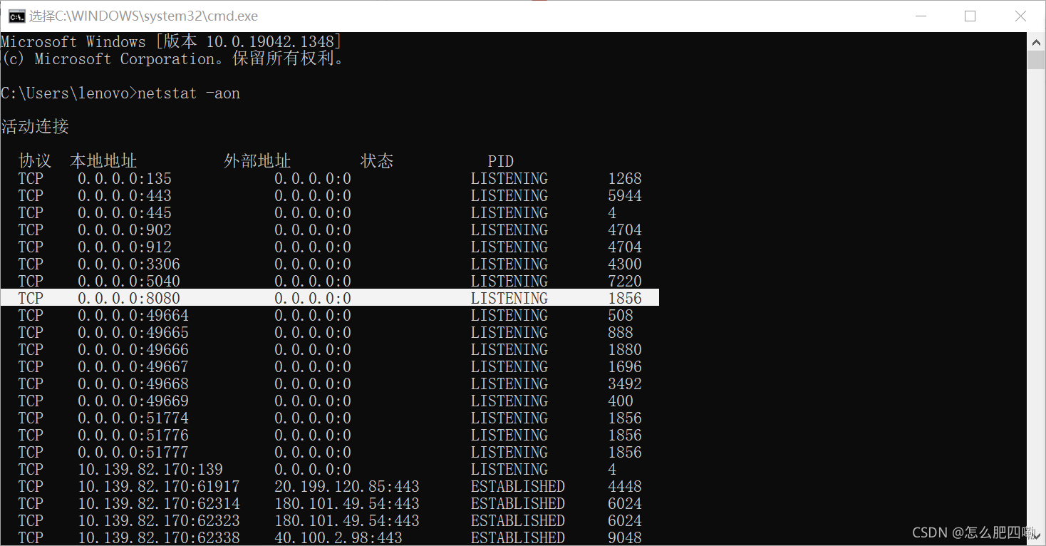Click PID value 1268
This screenshot has width=1046, height=546.
pos(625,179)
